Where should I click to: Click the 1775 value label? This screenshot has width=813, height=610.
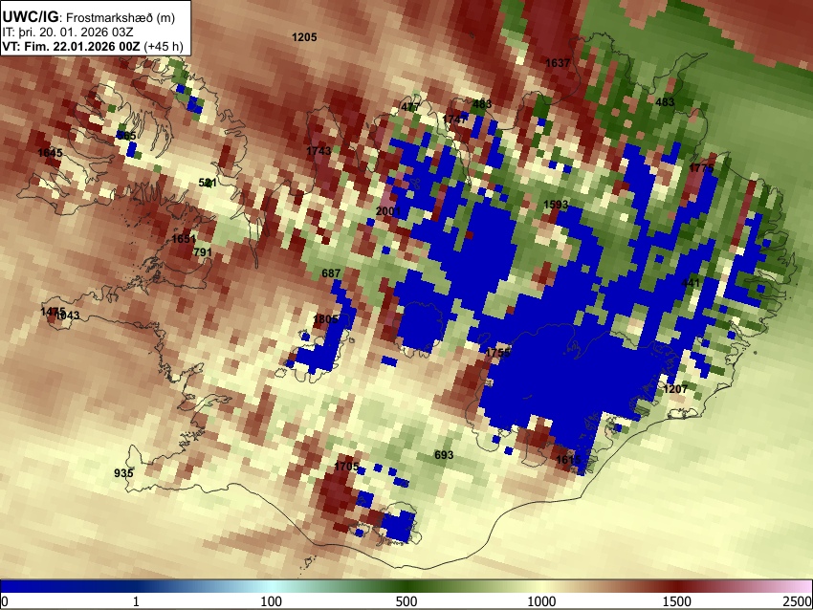point(701,168)
